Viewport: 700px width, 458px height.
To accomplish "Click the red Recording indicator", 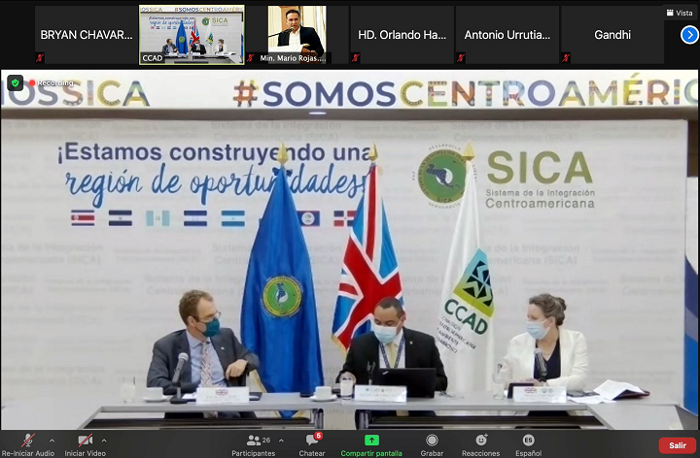I will coord(51,82).
